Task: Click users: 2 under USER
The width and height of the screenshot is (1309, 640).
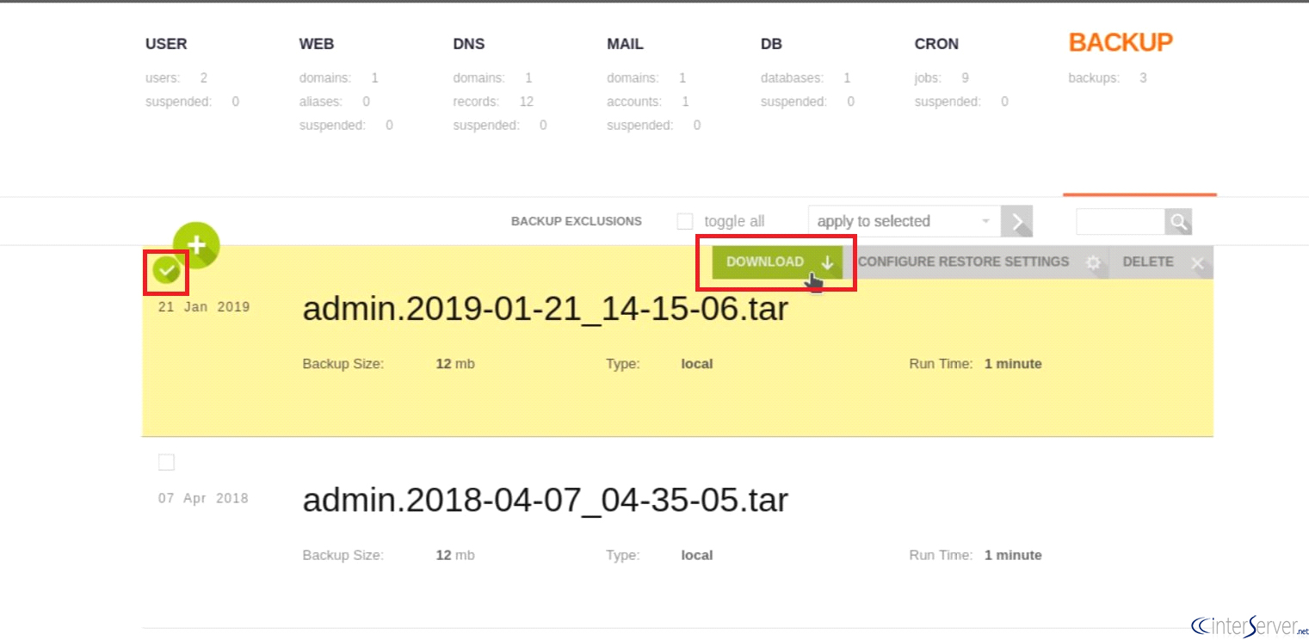Action: 176,78
